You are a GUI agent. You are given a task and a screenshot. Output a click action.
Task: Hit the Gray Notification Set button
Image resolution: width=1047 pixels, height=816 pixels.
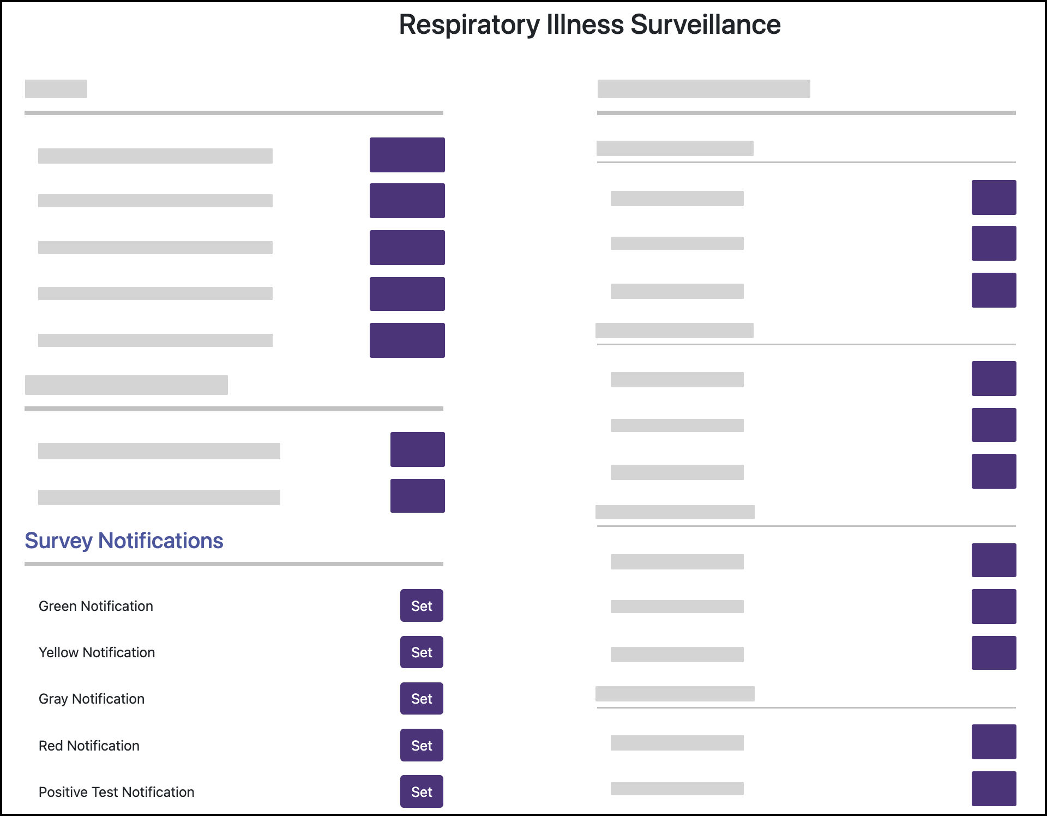click(x=422, y=698)
